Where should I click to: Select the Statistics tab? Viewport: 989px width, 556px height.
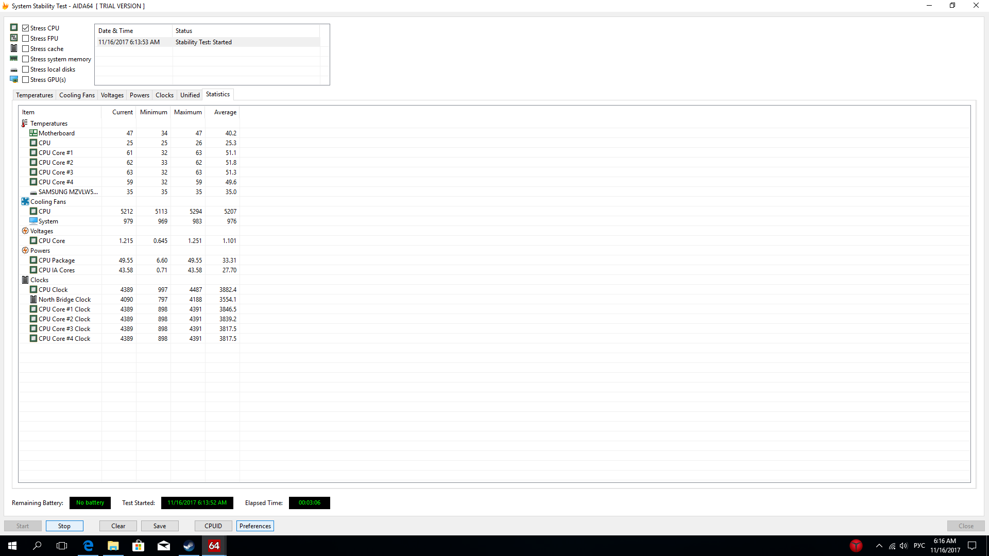pos(218,94)
